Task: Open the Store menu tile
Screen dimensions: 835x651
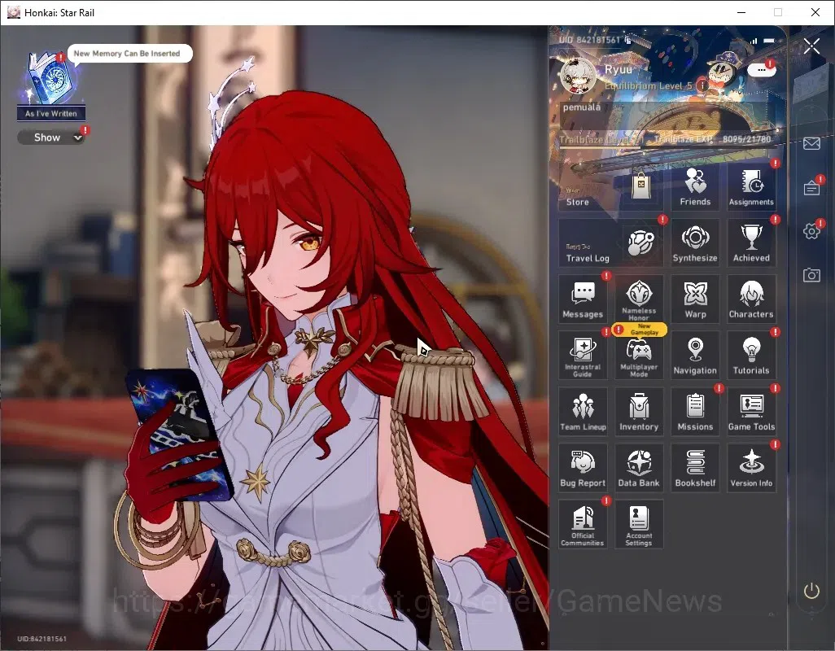Action: tap(611, 187)
